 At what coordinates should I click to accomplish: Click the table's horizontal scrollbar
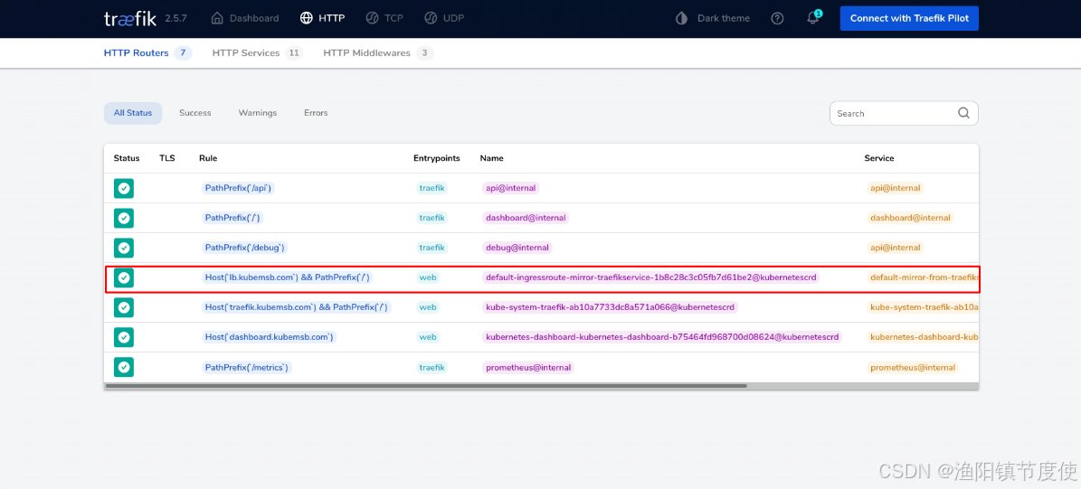tap(426, 386)
